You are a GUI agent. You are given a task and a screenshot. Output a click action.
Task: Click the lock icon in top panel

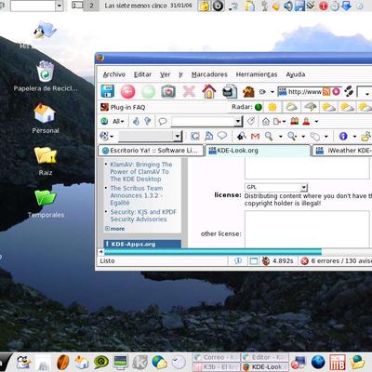tap(204, 6)
